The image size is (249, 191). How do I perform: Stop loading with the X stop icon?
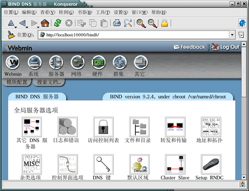point(69,23)
